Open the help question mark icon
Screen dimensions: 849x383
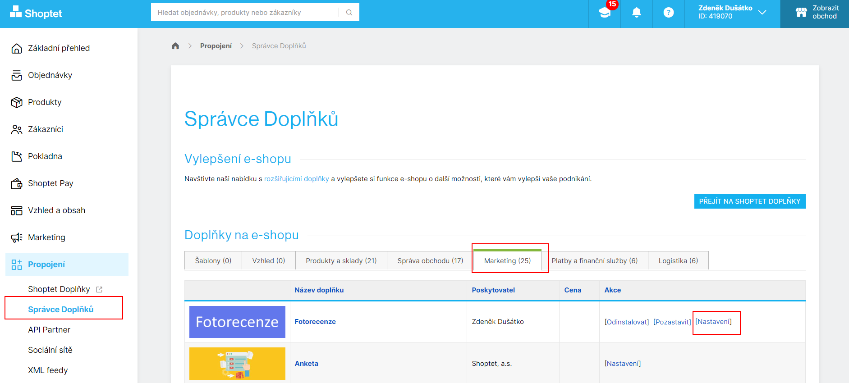pyautogui.click(x=669, y=13)
